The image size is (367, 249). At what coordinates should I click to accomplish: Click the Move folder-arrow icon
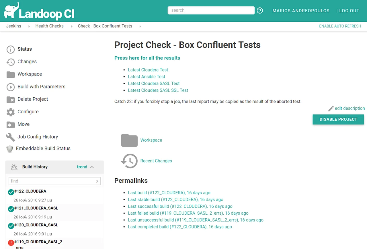(11, 125)
